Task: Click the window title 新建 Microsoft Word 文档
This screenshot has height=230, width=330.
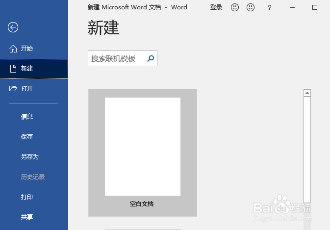Action: tap(125, 7)
